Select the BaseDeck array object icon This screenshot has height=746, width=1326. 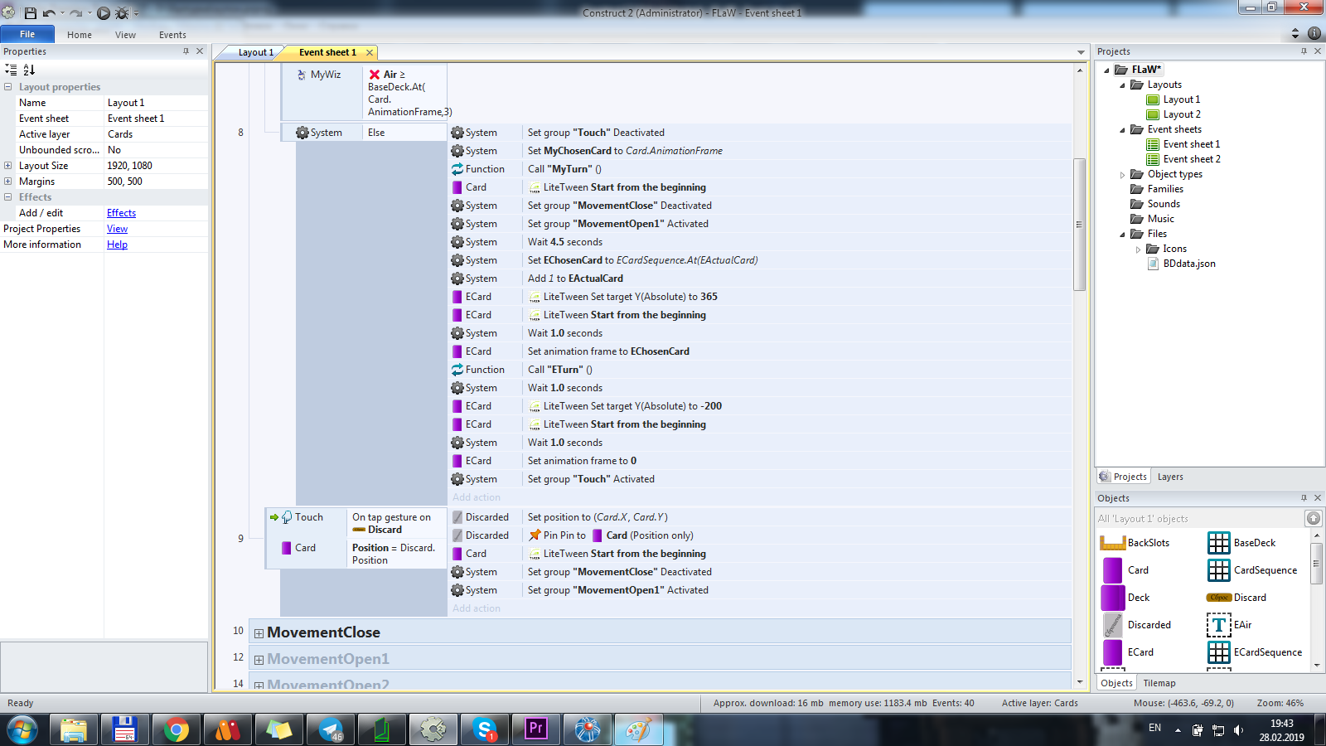(x=1218, y=543)
